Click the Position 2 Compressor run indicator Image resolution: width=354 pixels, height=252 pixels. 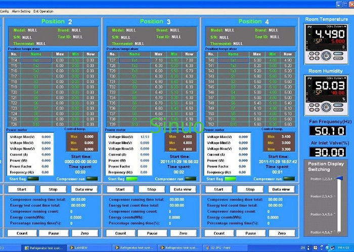[93, 178]
